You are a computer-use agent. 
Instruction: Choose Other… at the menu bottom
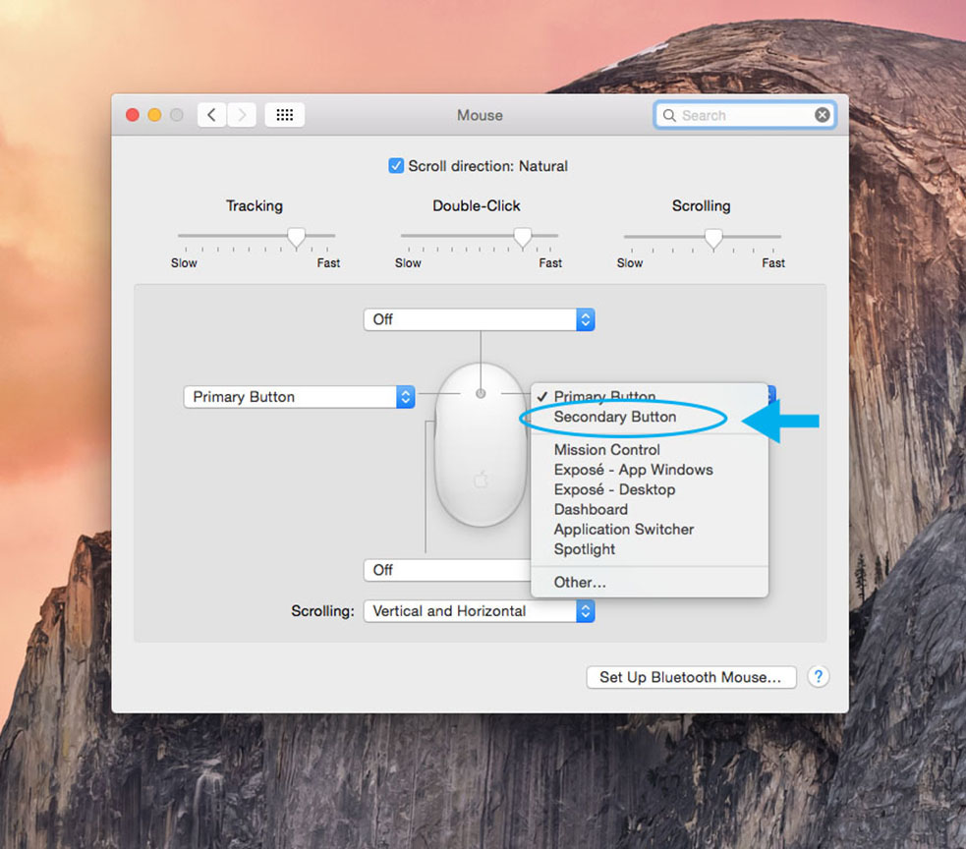coord(650,583)
